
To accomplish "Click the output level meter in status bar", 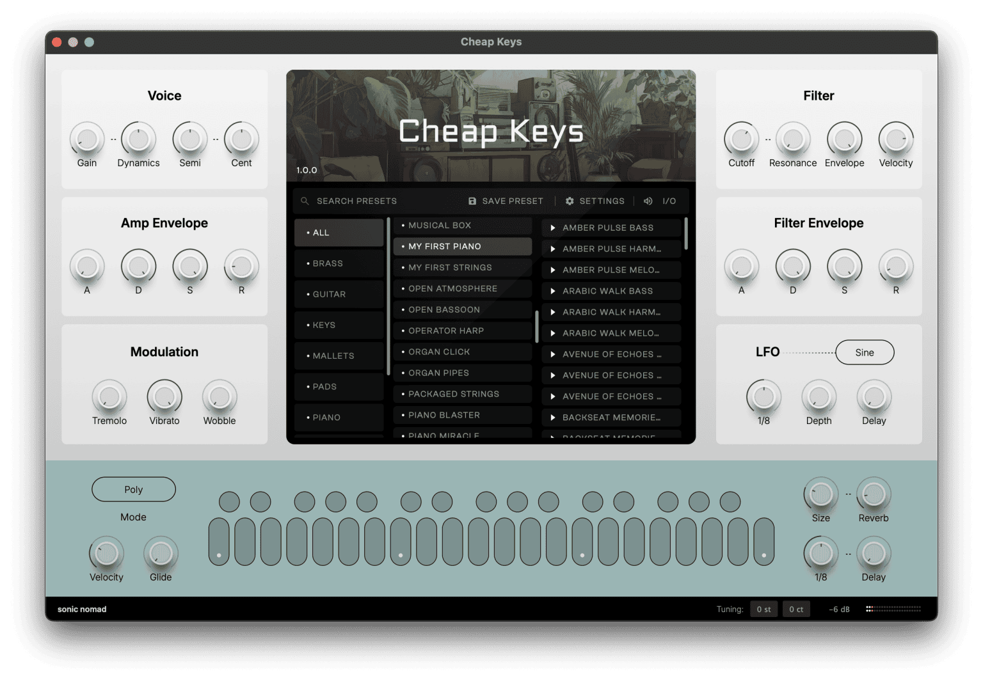I will pyautogui.click(x=893, y=609).
